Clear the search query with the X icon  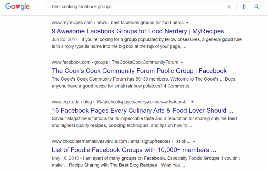(x=229, y=7)
